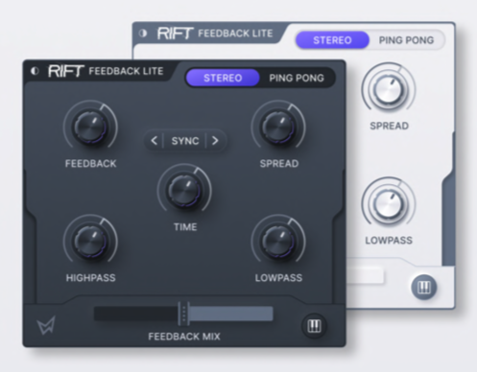Toggle the theme icon in the dark window

[35, 71]
